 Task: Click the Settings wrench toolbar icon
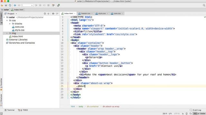(53, 5)
